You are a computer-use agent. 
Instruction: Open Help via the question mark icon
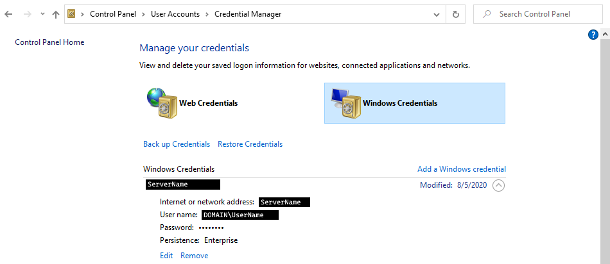pyautogui.click(x=593, y=35)
